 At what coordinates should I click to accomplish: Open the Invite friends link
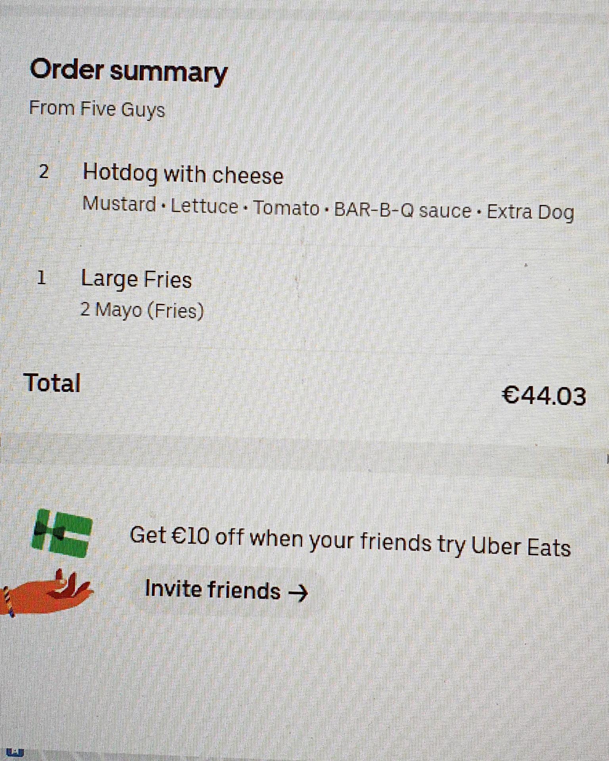[x=226, y=590]
